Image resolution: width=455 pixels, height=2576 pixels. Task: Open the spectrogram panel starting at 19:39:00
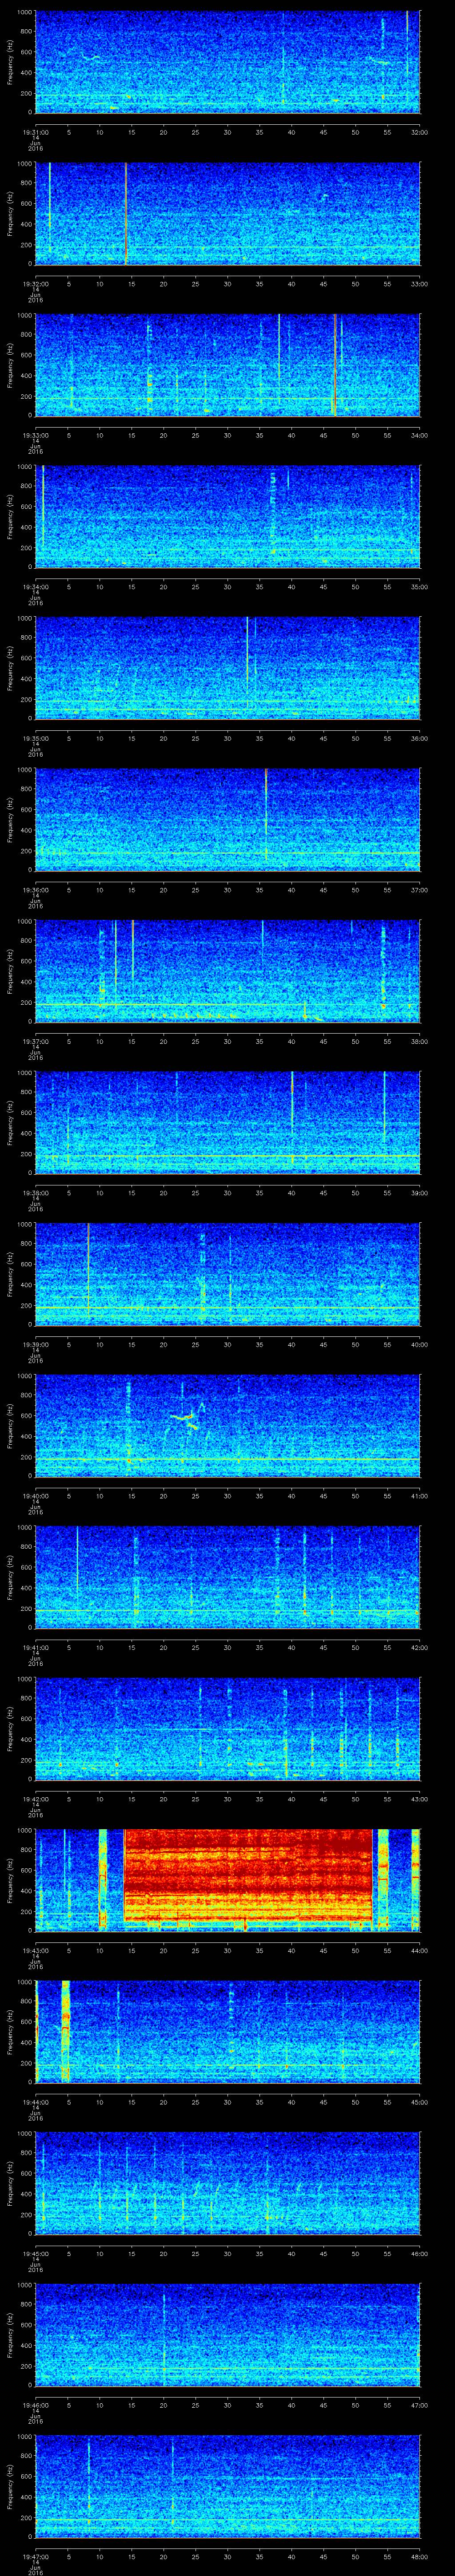point(228,1274)
